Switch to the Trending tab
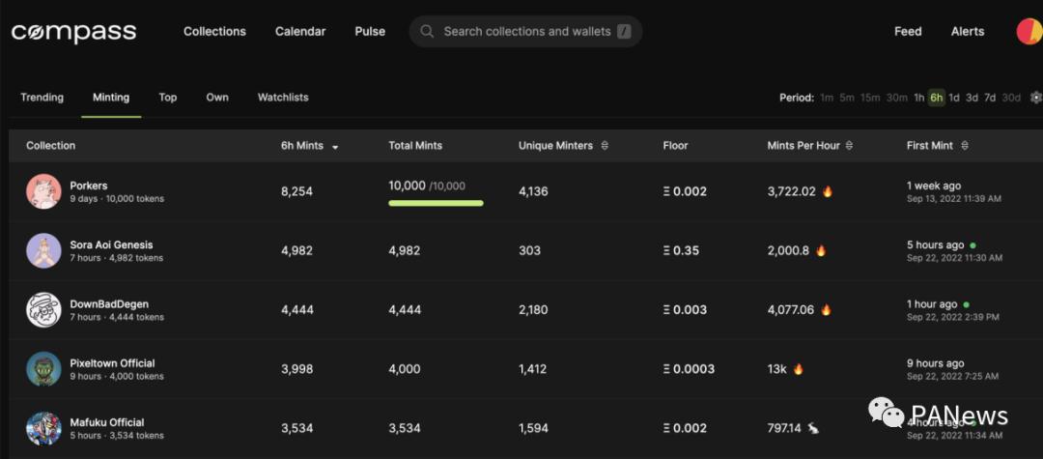The width and height of the screenshot is (1043, 459). (x=42, y=98)
